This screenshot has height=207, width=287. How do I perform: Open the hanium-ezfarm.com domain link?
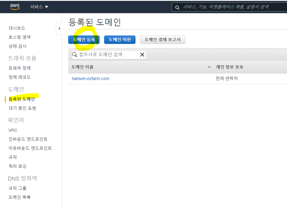[x=91, y=79]
